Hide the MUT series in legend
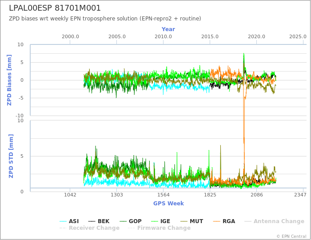Image resolution: width=311 pixels, height=240 pixels. (x=192, y=221)
